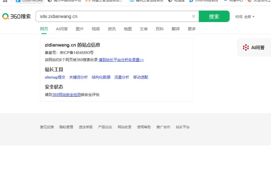Switch to the AI问答 tab
Screen dimensions: 271x181
[x=62, y=29]
